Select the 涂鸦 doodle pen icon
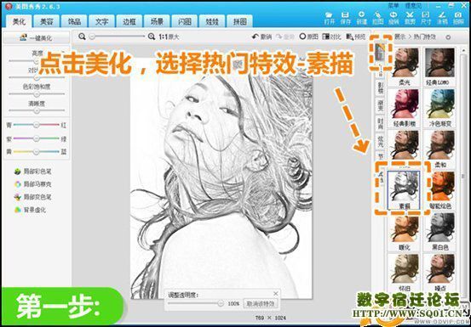Screen dimensions: 471x327 pyautogui.click(x=442, y=19)
